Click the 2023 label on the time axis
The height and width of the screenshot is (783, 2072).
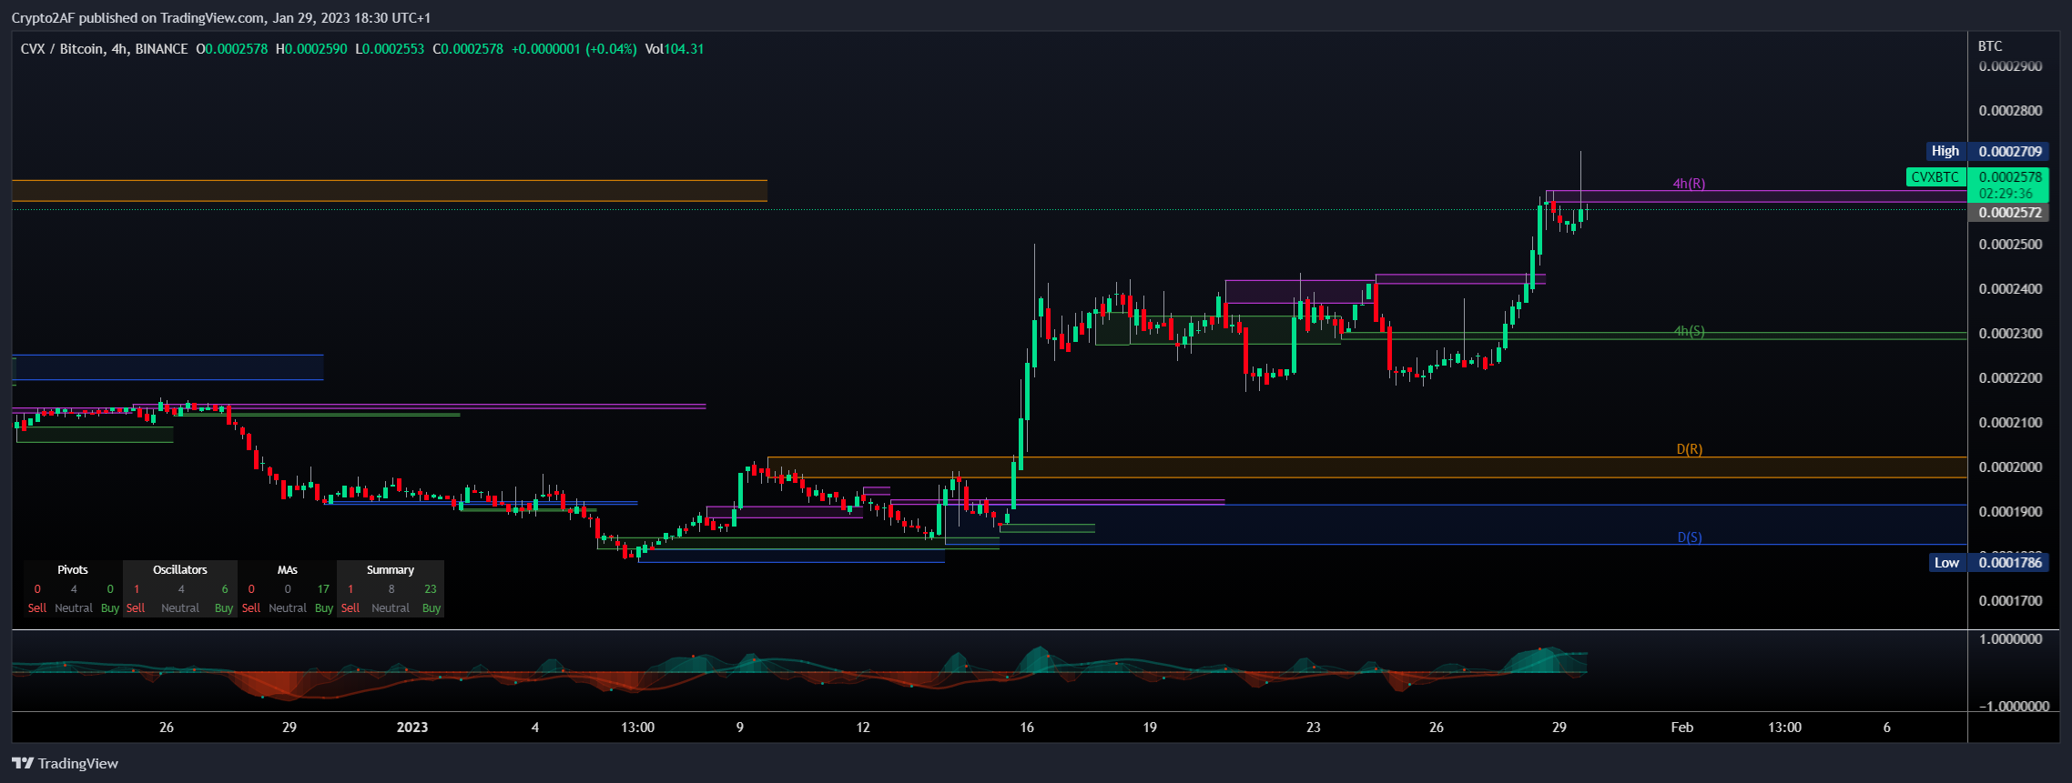tap(412, 728)
